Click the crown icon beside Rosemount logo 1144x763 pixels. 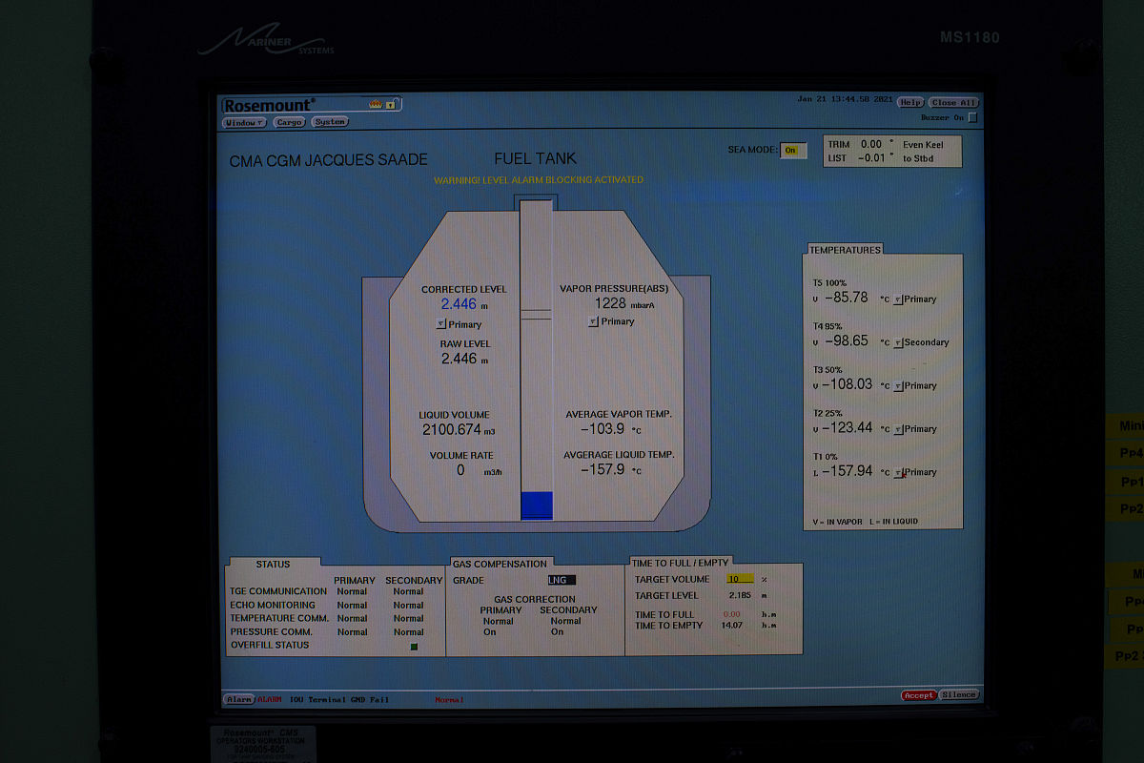(x=375, y=104)
